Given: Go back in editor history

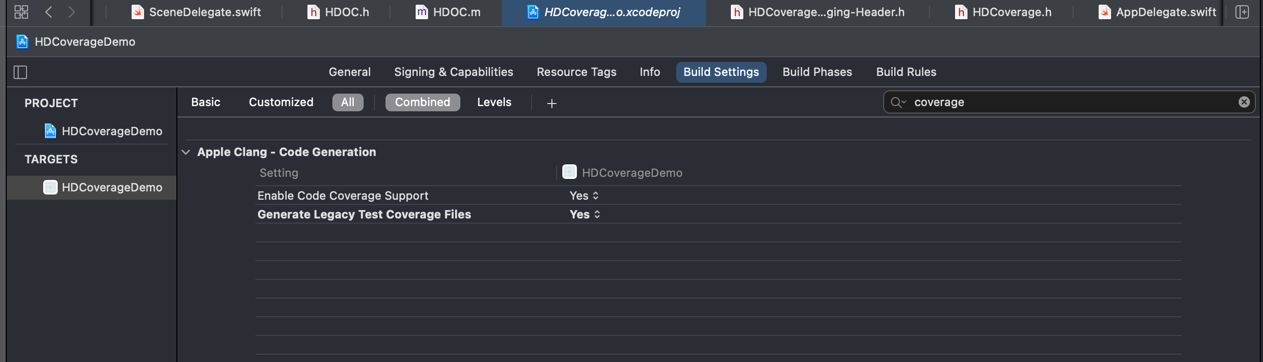Looking at the screenshot, I should 49,12.
